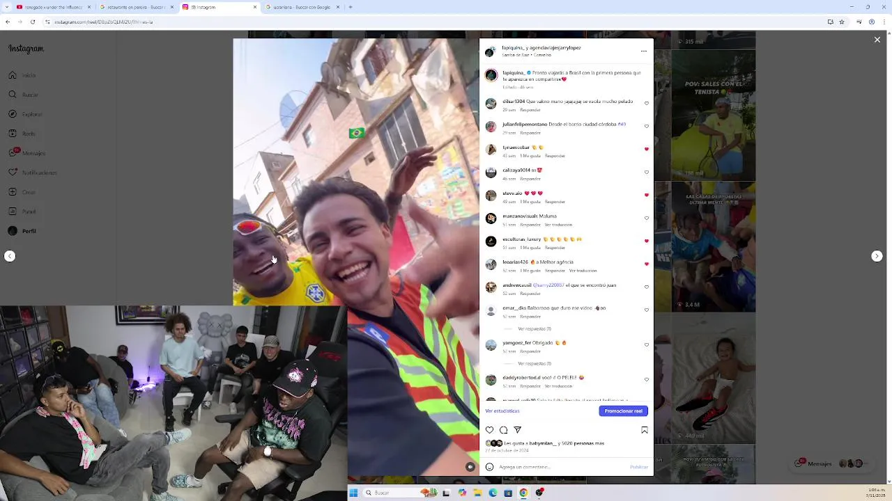
Task: Open the page vertical scrollbar down arrow
Action: [888, 481]
